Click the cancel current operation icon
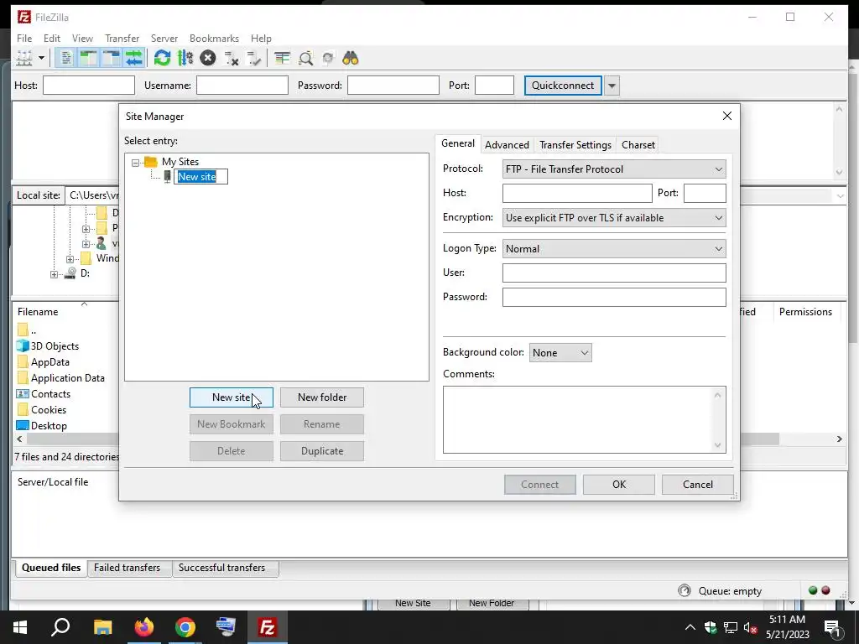The image size is (859, 644). coord(208,58)
